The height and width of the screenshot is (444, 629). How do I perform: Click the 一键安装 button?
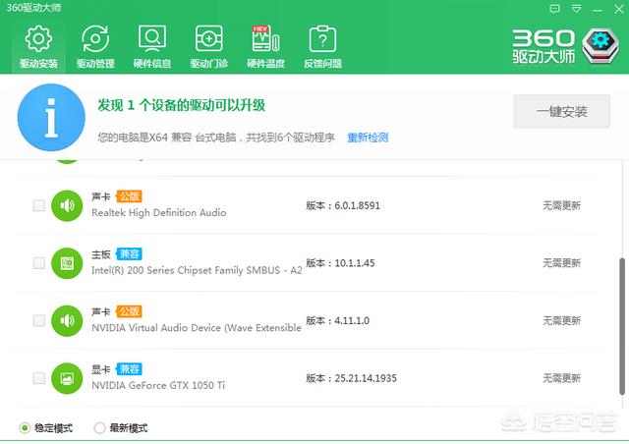tap(561, 111)
